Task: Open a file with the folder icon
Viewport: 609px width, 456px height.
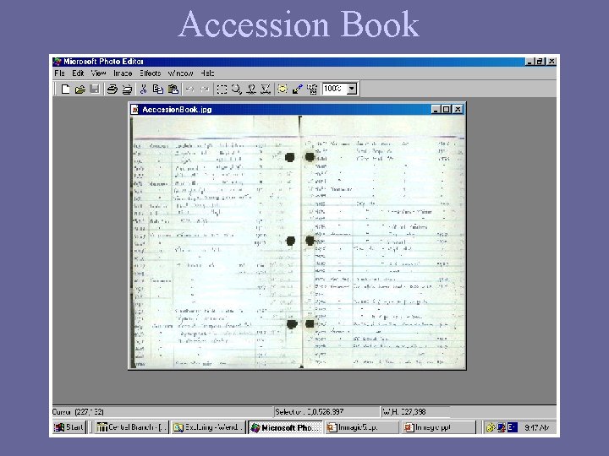Action: click(80, 90)
